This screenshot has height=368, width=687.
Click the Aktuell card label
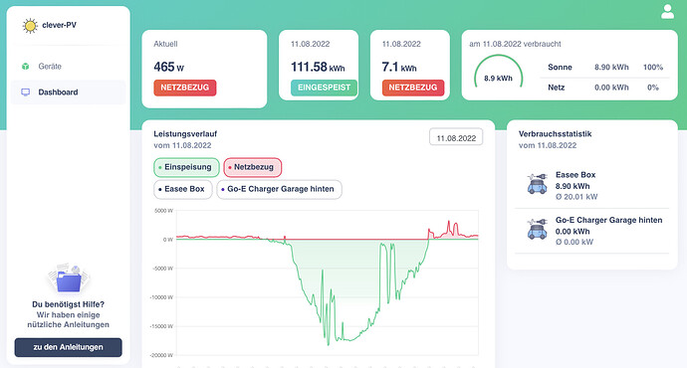(x=165, y=44)
